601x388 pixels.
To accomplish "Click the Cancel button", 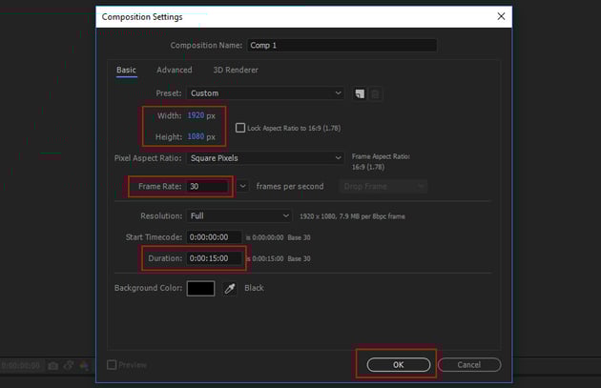I will point(468,364).
